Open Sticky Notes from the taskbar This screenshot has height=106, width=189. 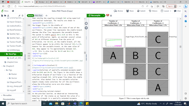pos(87,104)
